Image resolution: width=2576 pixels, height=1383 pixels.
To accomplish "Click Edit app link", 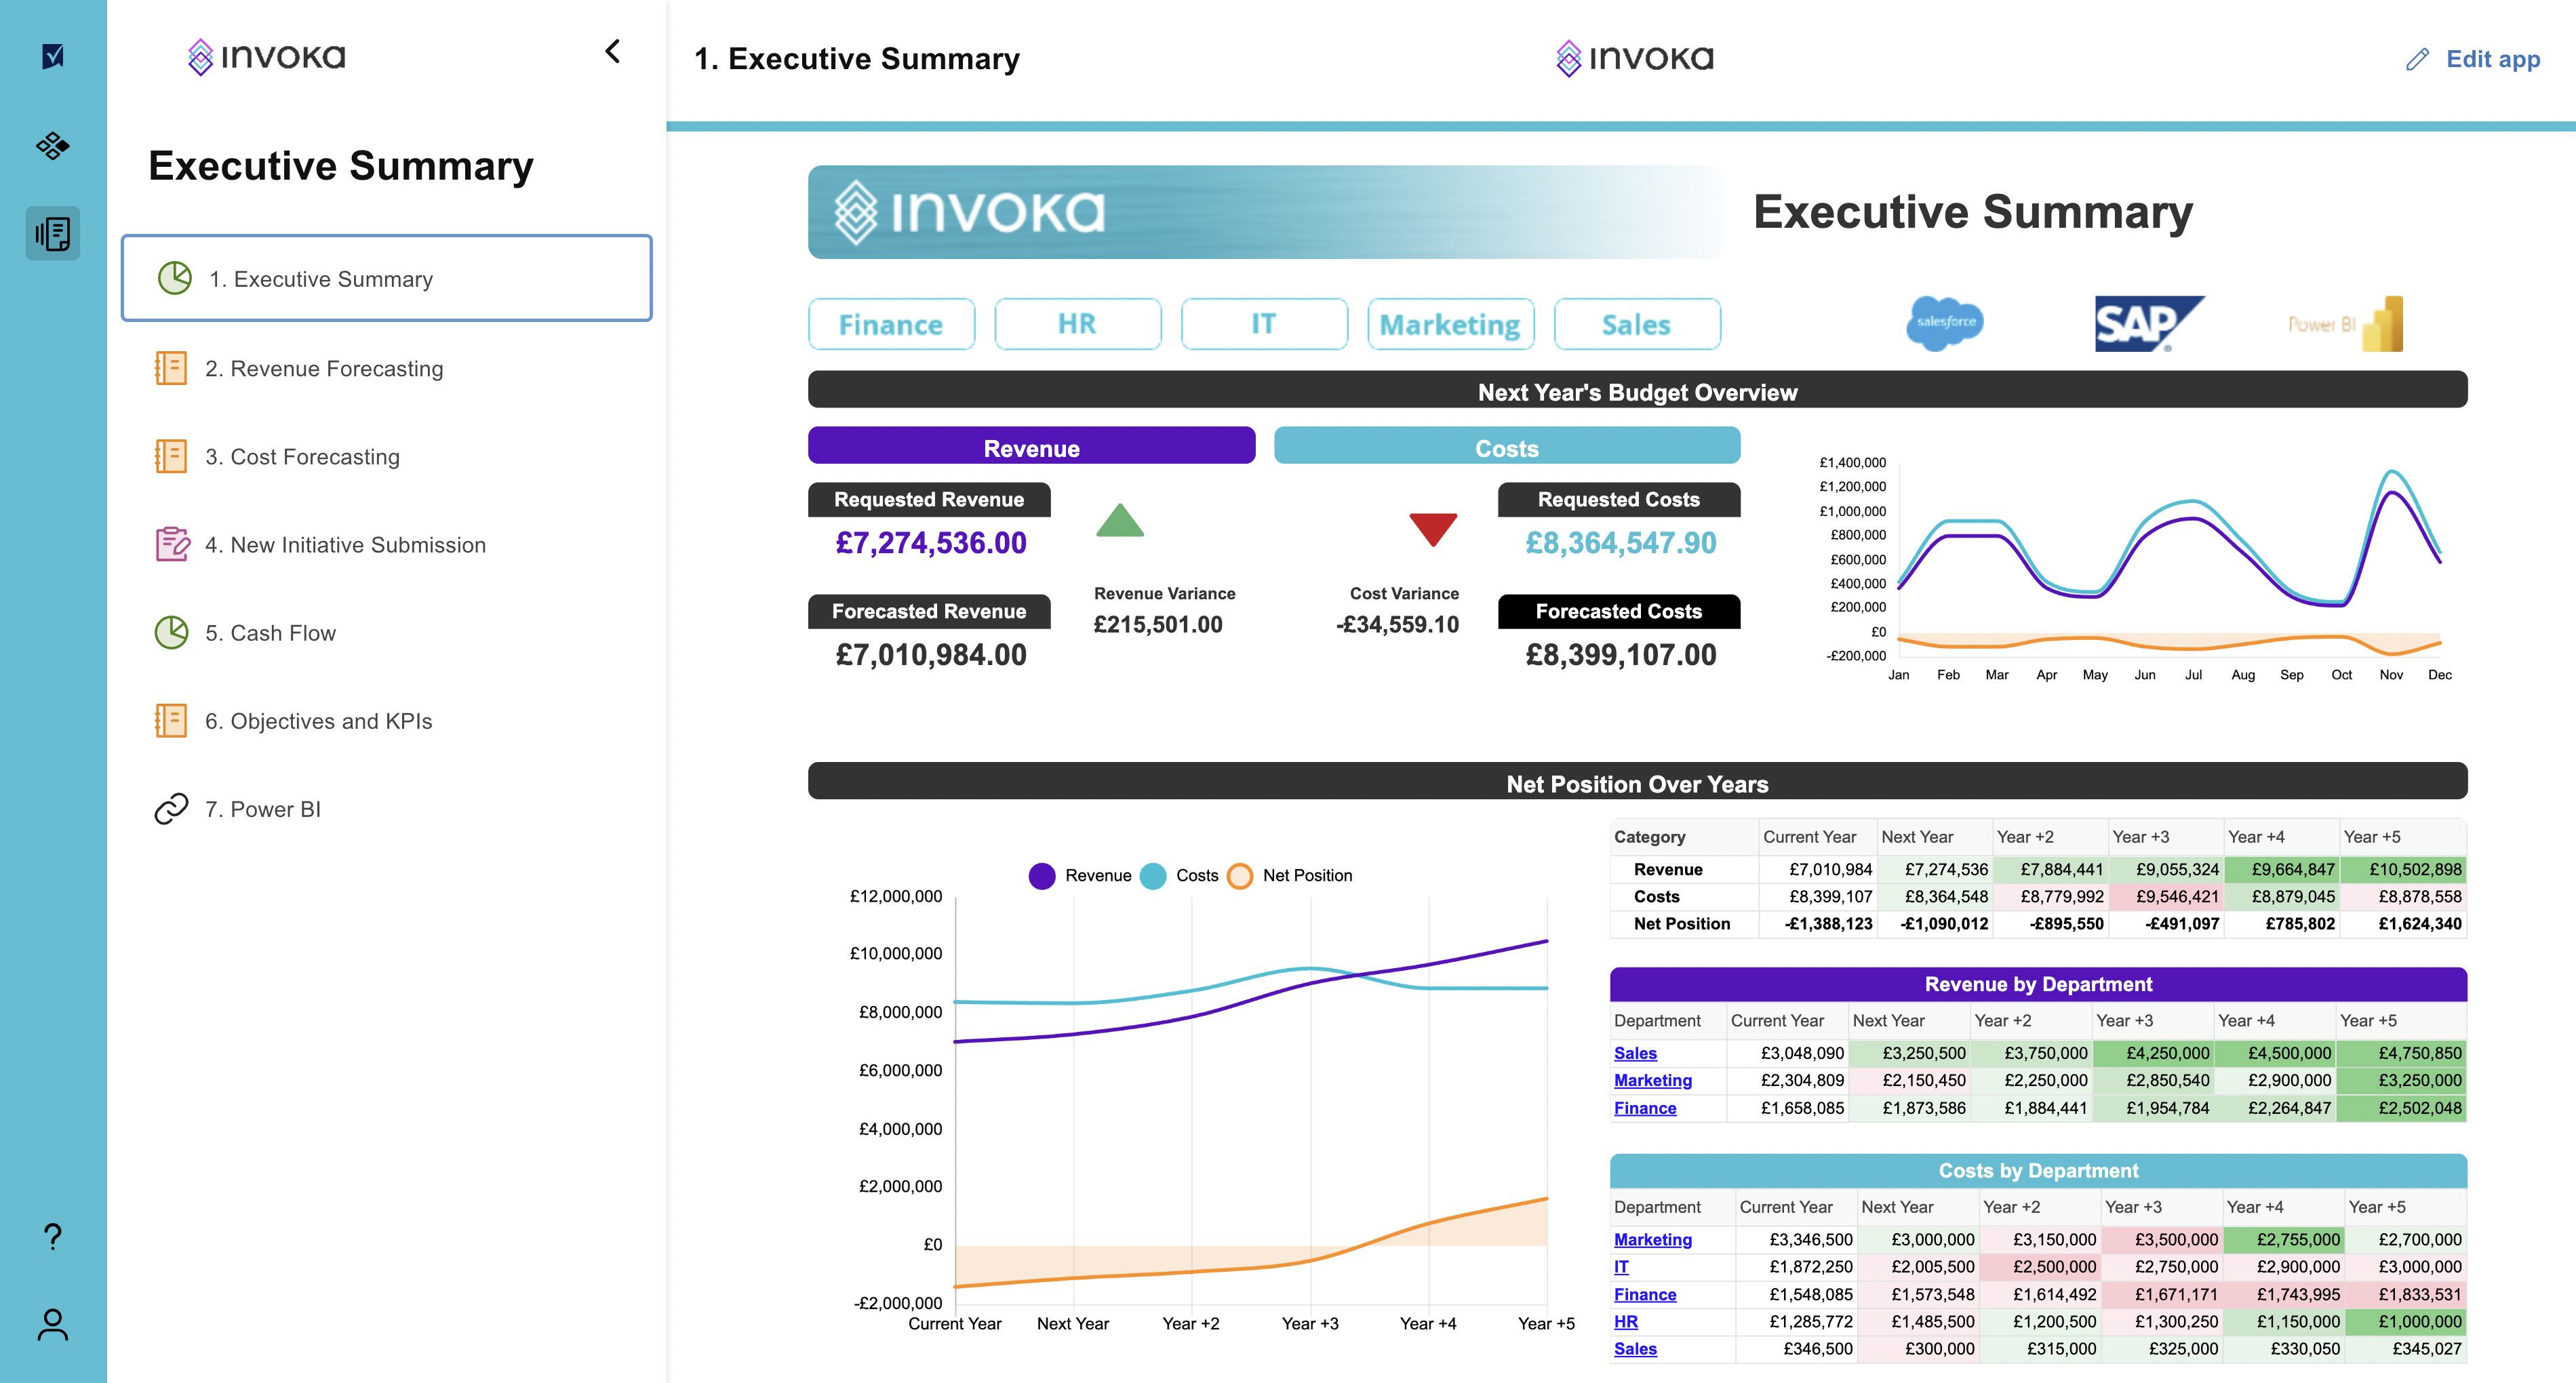I will pyautogui.click(x=2492, y=60).
